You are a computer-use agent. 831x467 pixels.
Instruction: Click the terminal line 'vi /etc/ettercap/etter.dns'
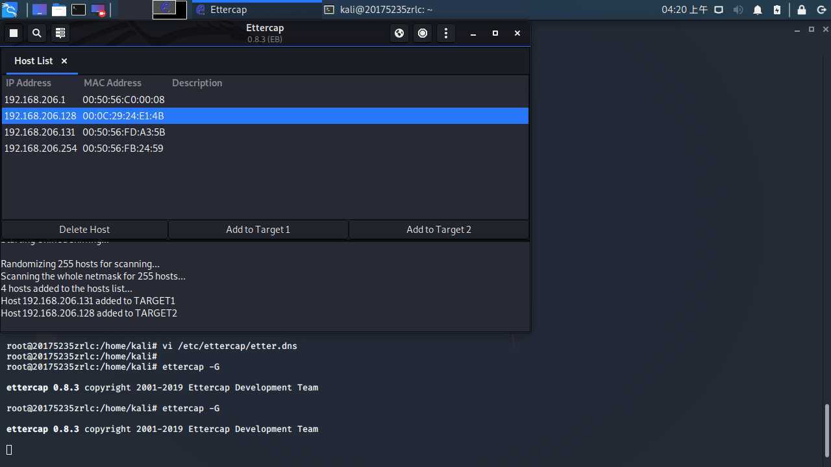pos(230,346)
